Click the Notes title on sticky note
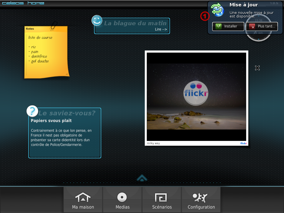Image resolution: width=284 pixels, height=213 pixels. [x=30, y=29]
